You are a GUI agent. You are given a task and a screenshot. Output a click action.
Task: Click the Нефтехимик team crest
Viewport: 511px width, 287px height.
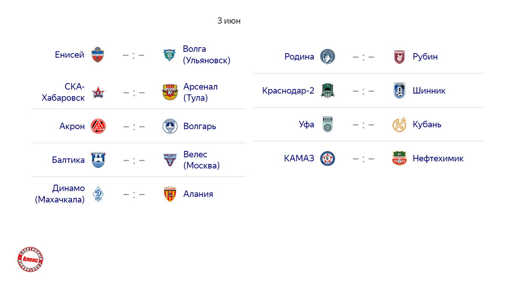(x=399, y=159)
